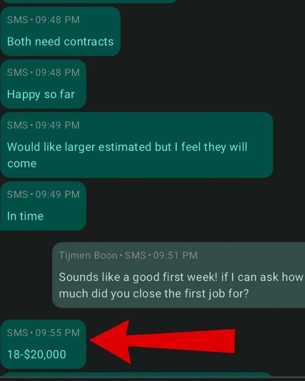The height and width of the screenshot is (381, 305).
Task: Tap the SMS 09:48 PM header above "Both need contracts"
Action: pyautogui.click(x=43, y=20)
